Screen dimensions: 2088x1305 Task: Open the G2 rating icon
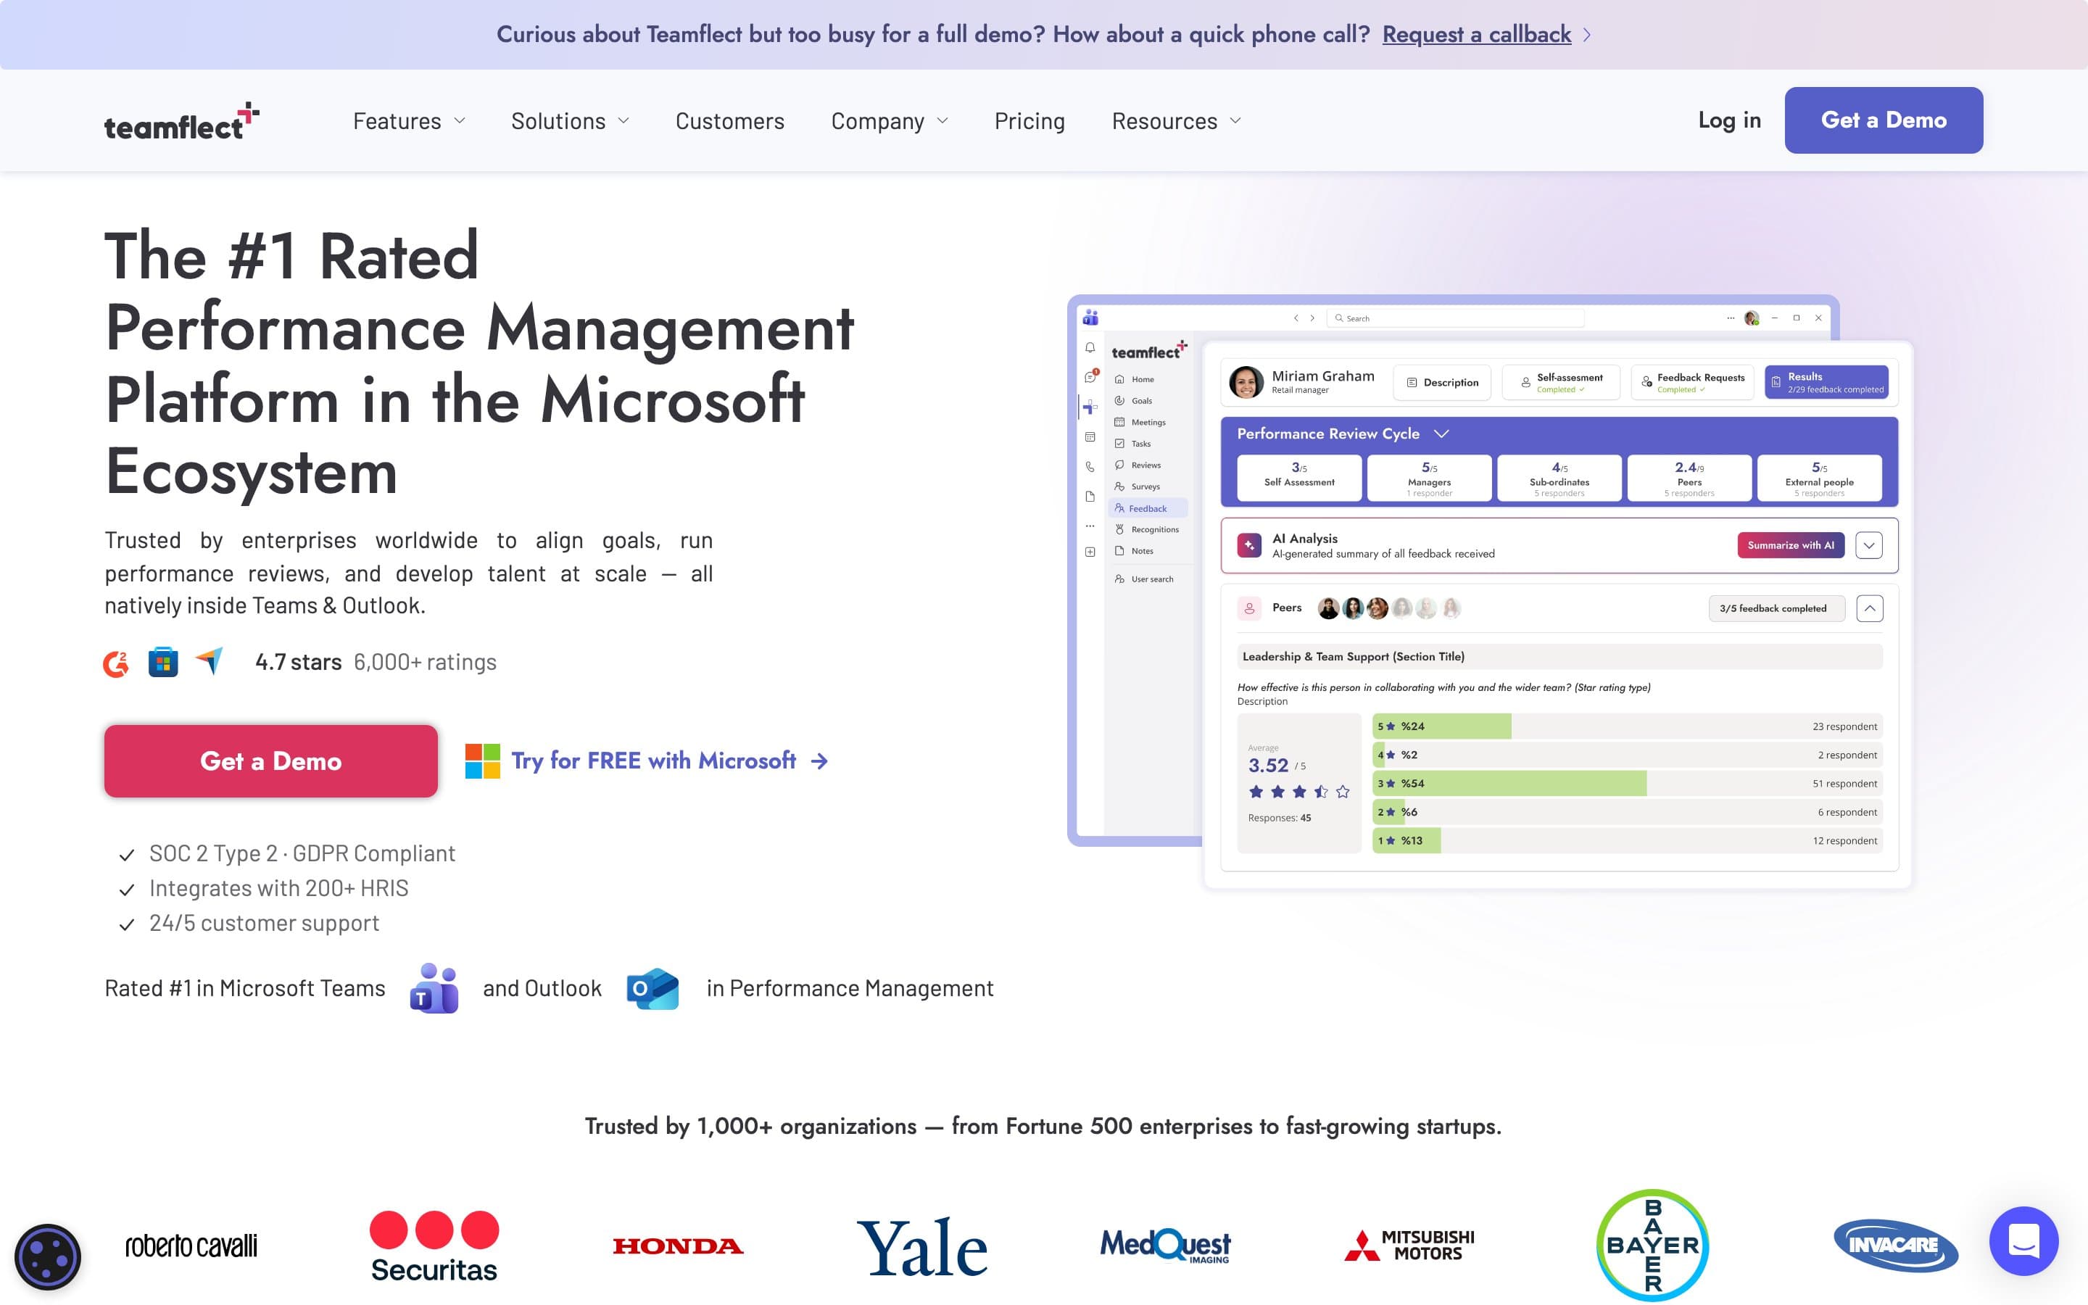pos(115,663)
